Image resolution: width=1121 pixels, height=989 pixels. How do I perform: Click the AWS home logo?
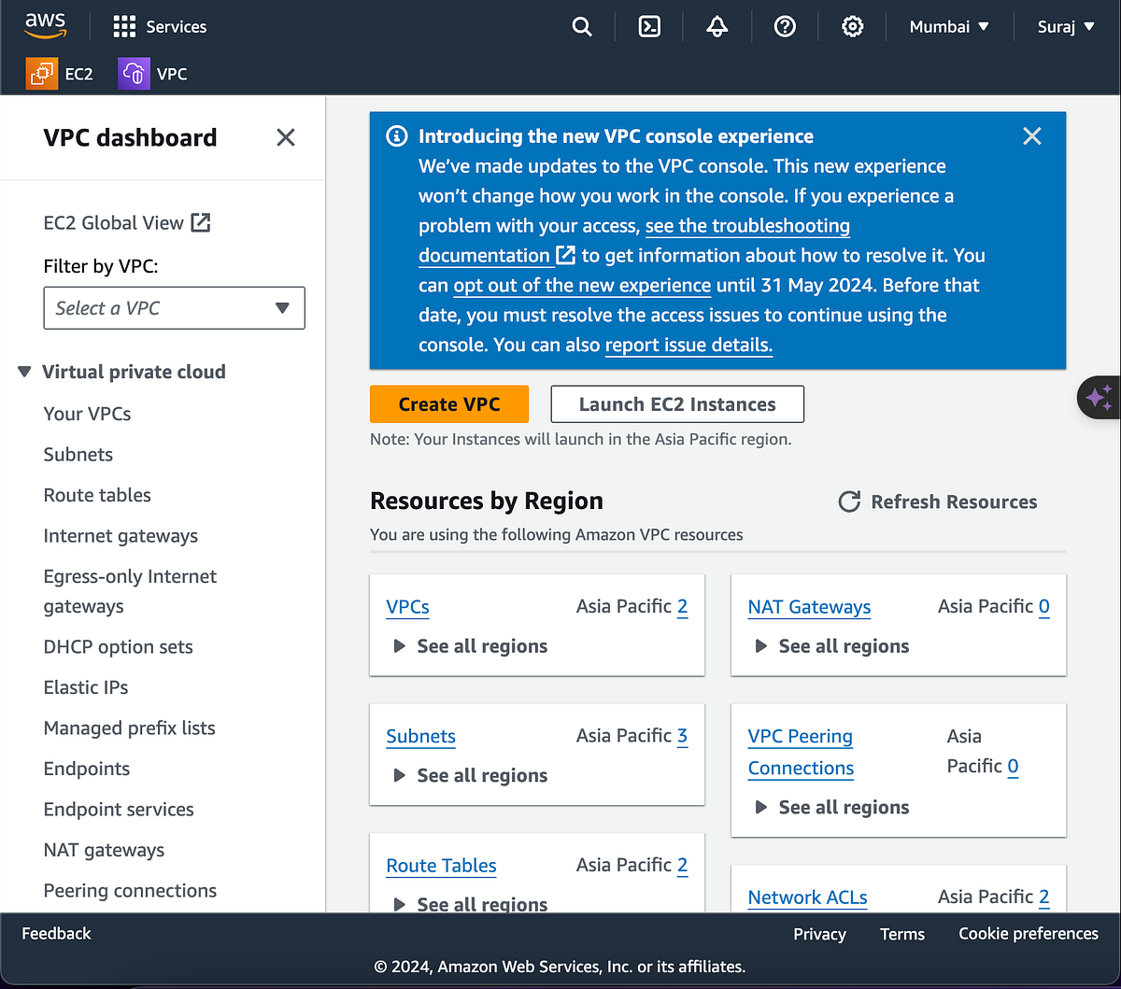point(45,25)
